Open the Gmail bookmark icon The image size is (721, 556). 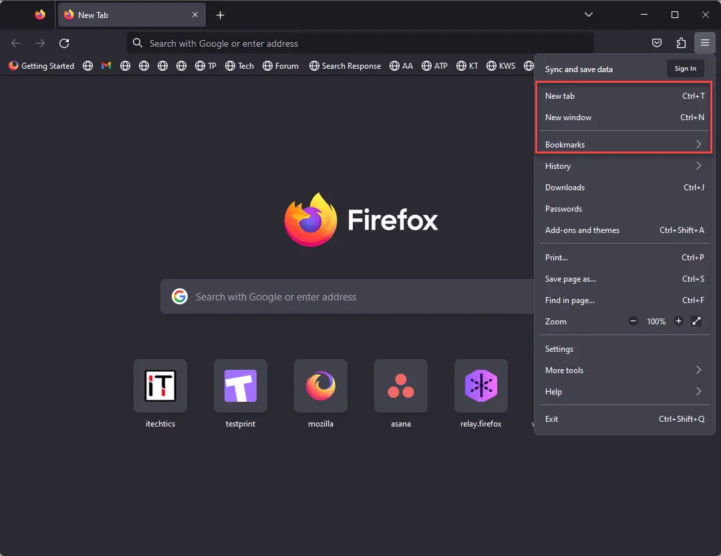pos(106,65)
